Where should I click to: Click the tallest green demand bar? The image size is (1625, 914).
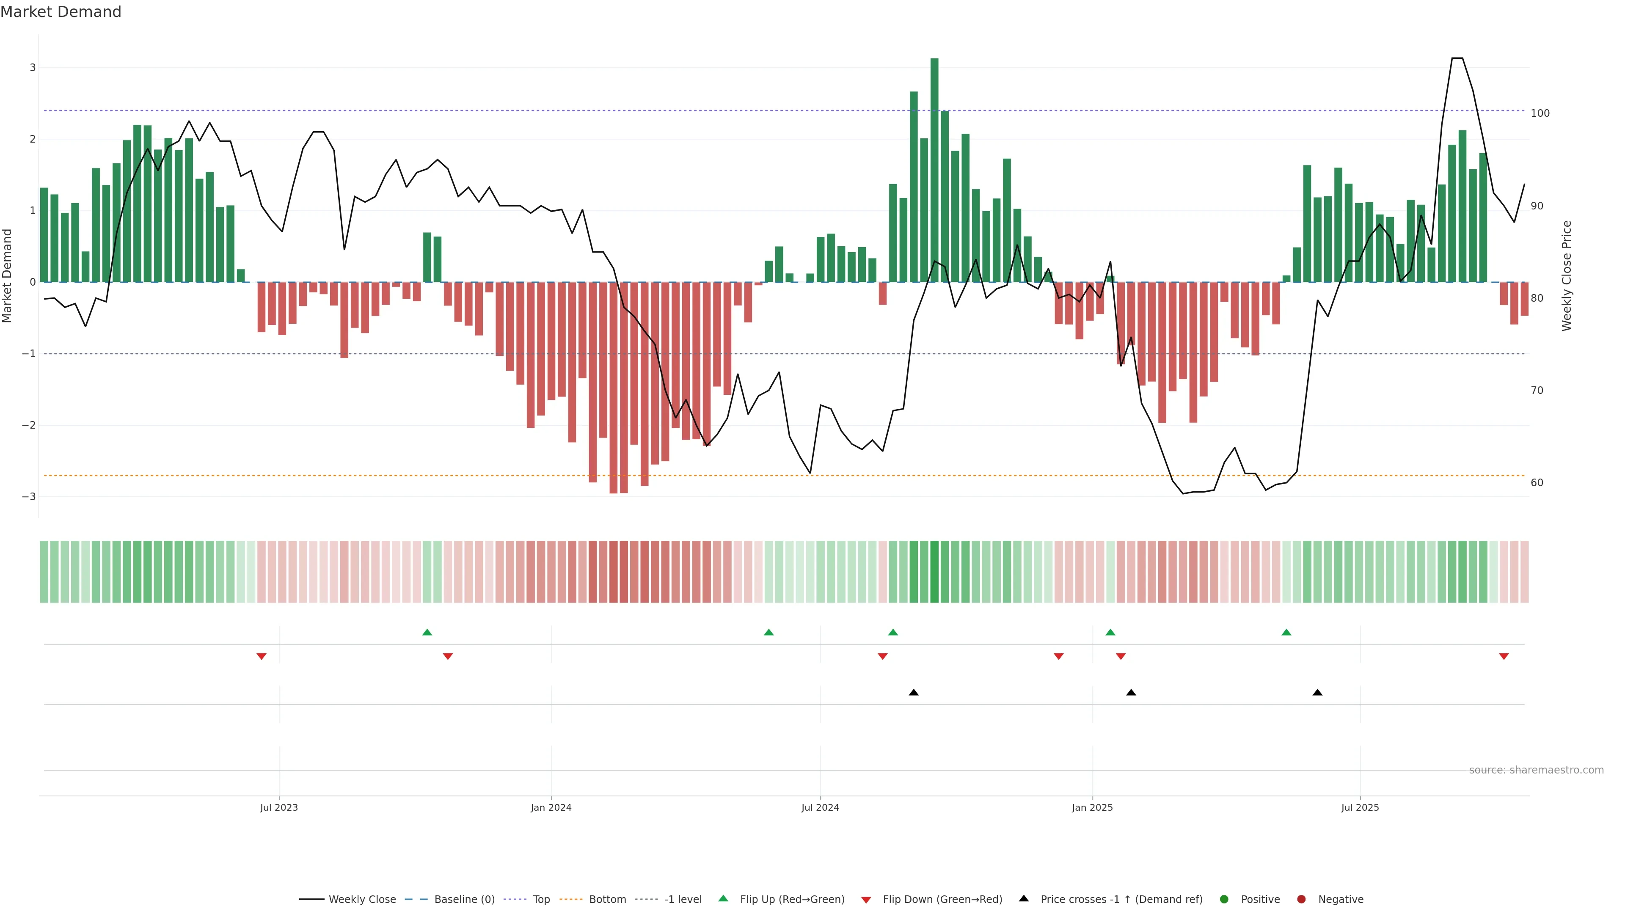tap(934, 170)
